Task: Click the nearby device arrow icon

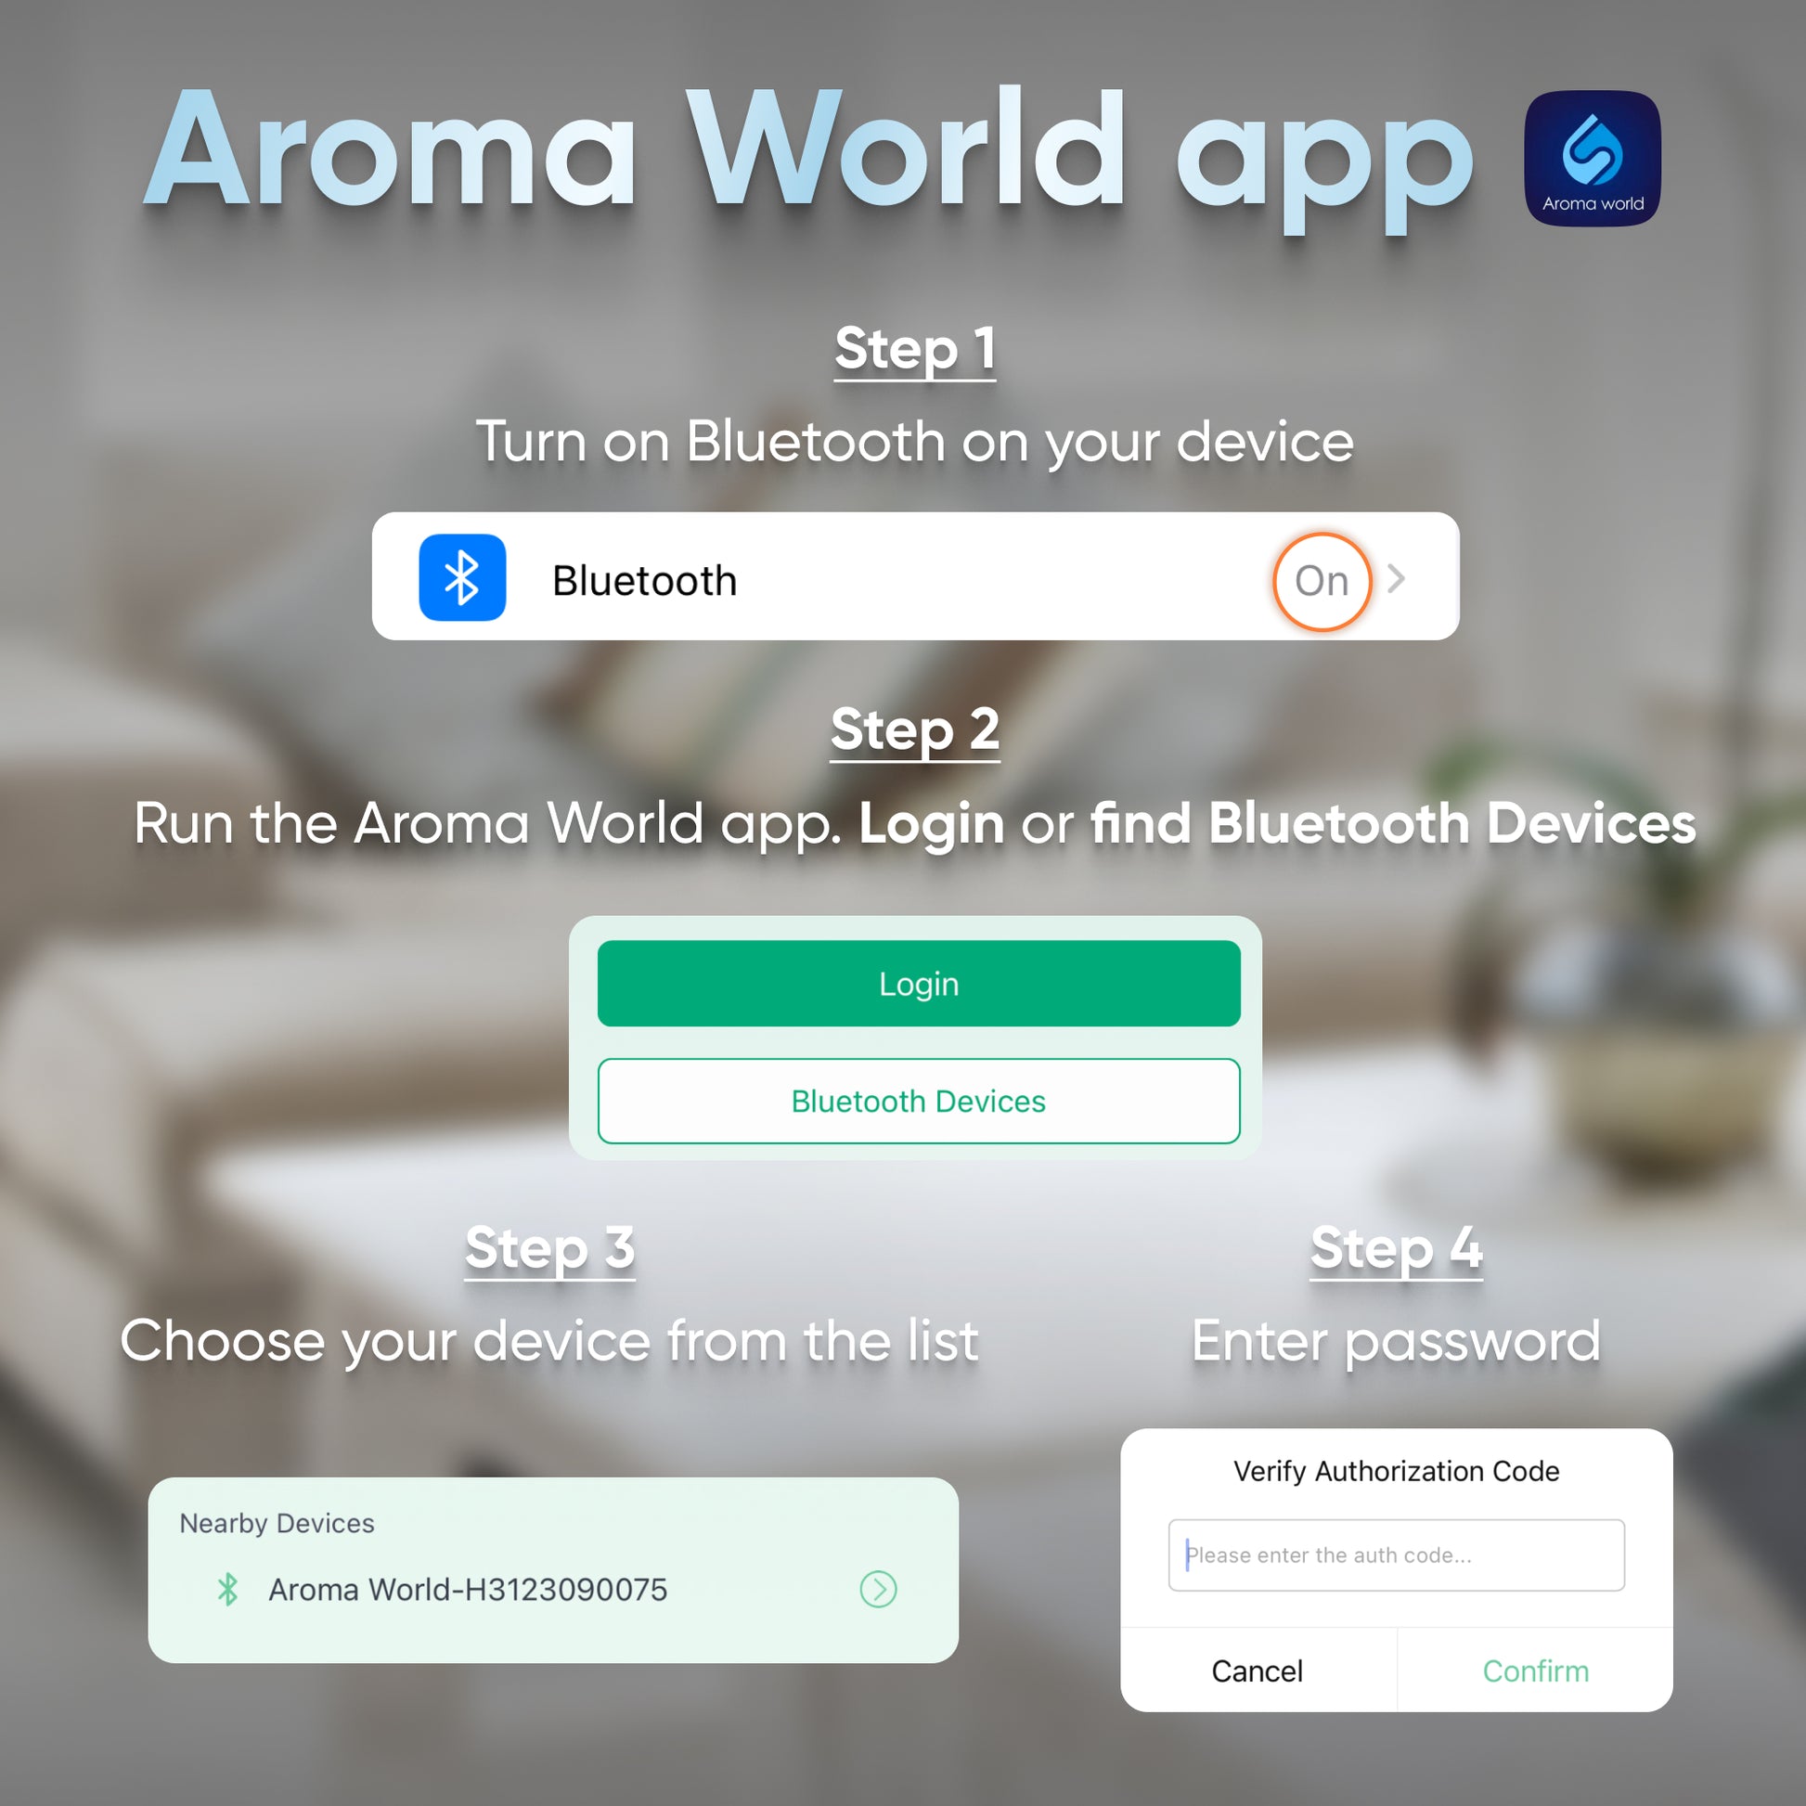Action: 875,1588
